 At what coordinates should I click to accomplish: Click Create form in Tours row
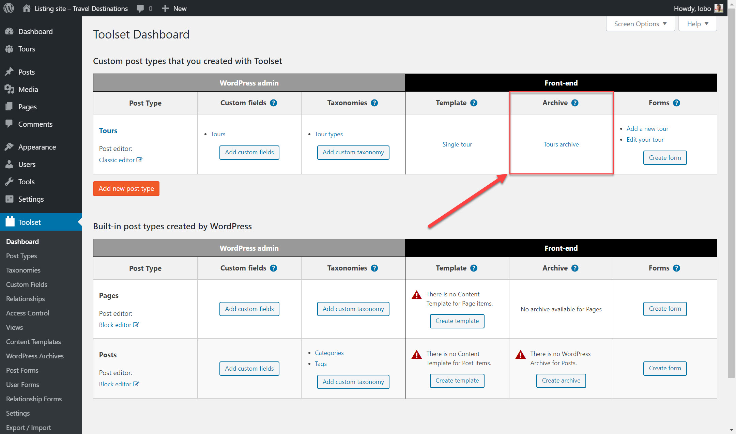[665, 158]
